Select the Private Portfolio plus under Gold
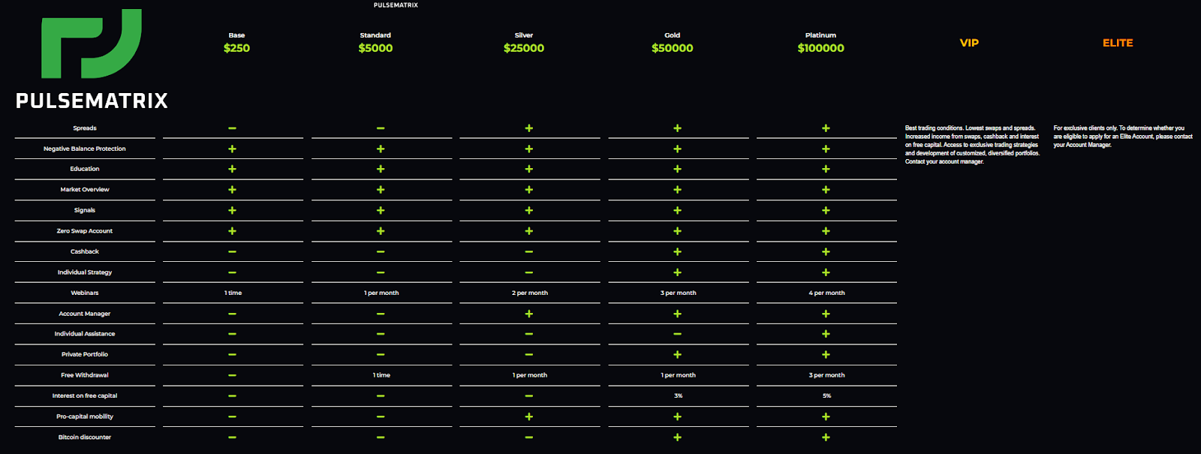 point(677,354)
